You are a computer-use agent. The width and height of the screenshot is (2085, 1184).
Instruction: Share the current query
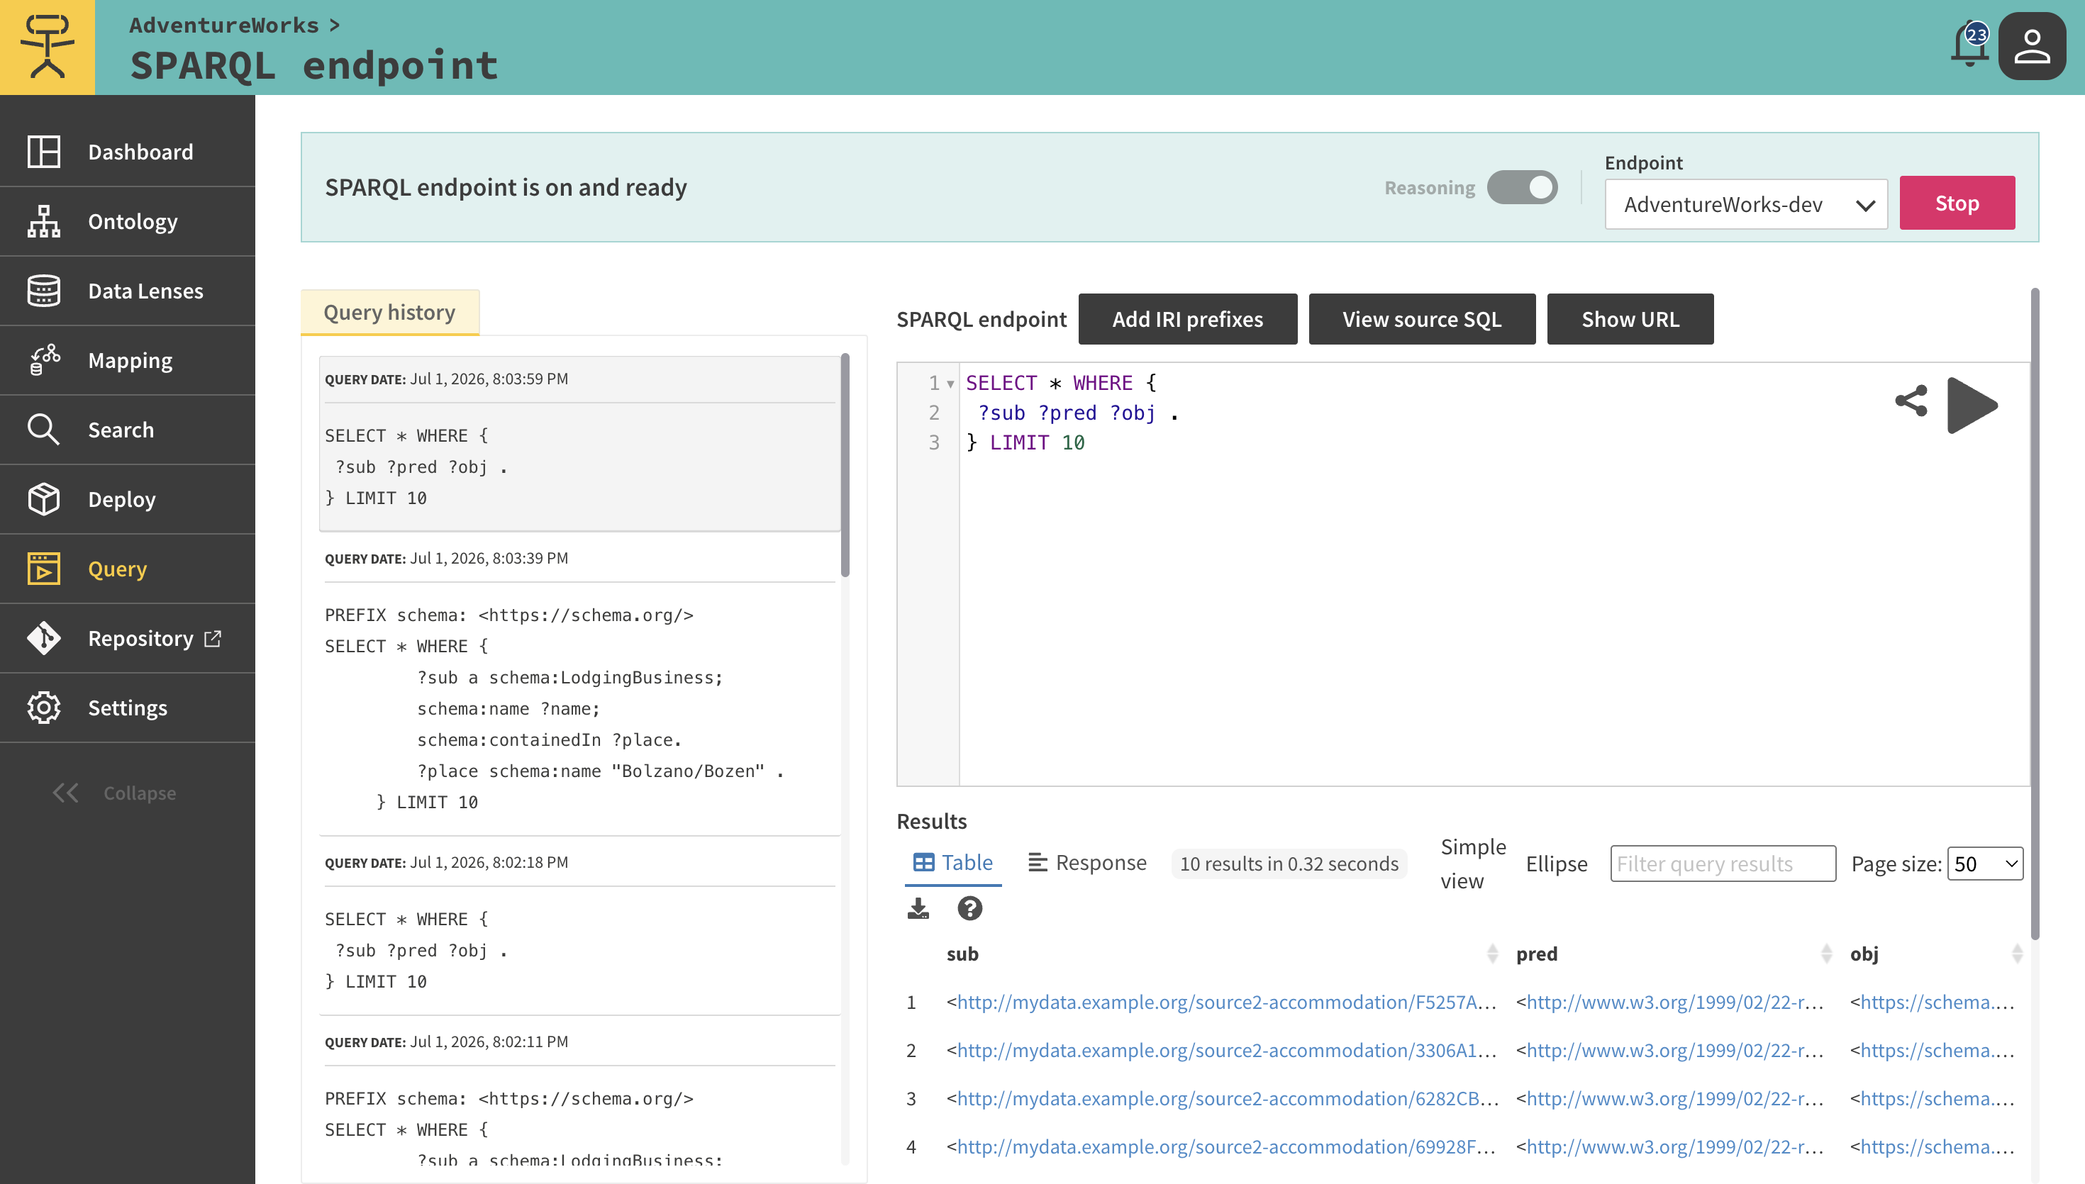[x=1911, y=401]
